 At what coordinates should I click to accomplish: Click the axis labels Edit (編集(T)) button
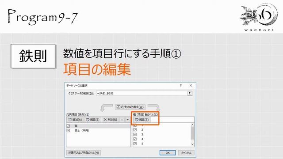pyautogui.click(x=142, y=120)
